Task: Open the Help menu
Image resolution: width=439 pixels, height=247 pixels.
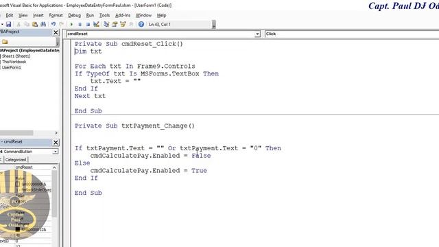Action: (x=161, y=15)
